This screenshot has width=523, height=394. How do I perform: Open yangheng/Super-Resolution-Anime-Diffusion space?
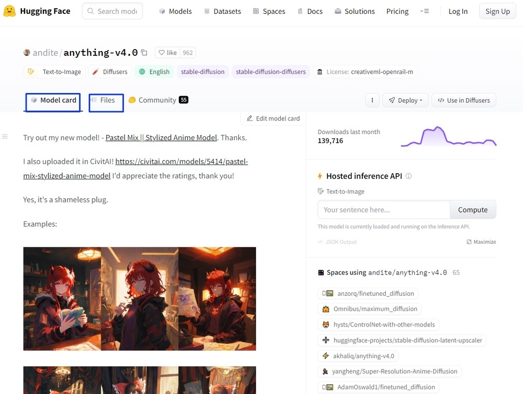click(390, 372)
